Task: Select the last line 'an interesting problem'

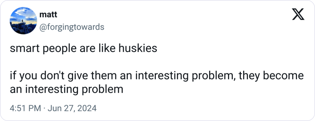Action: [x=66, y=90]
